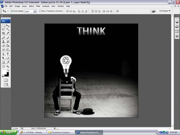Click the taskbar clock 9:43 AM
The height and width of the screenshot is (135, 180).
[173, 133]
